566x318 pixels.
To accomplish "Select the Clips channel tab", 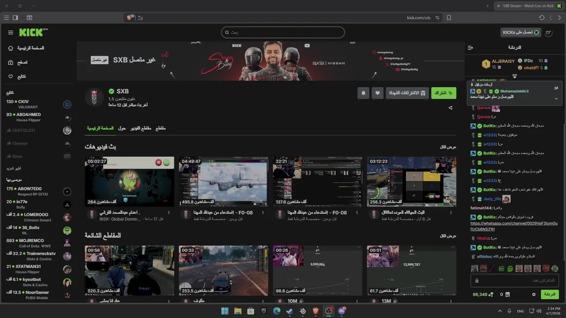I will coord(160,128).
